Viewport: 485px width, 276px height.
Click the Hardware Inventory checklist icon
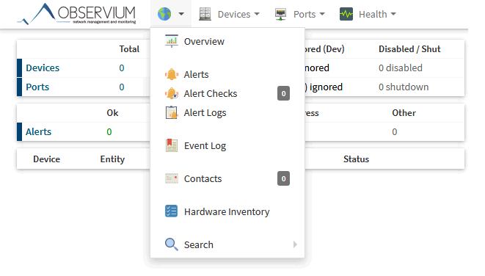pyautogui.click(x=172, y=211)
